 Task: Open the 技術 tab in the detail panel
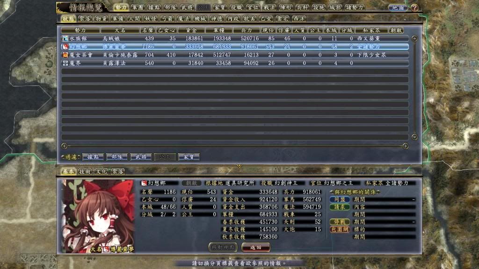[x=84, y=171]
